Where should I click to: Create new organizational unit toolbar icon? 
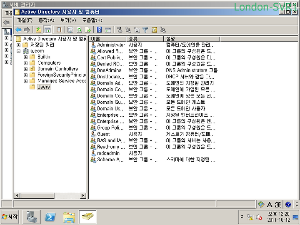tap(137, 30)
